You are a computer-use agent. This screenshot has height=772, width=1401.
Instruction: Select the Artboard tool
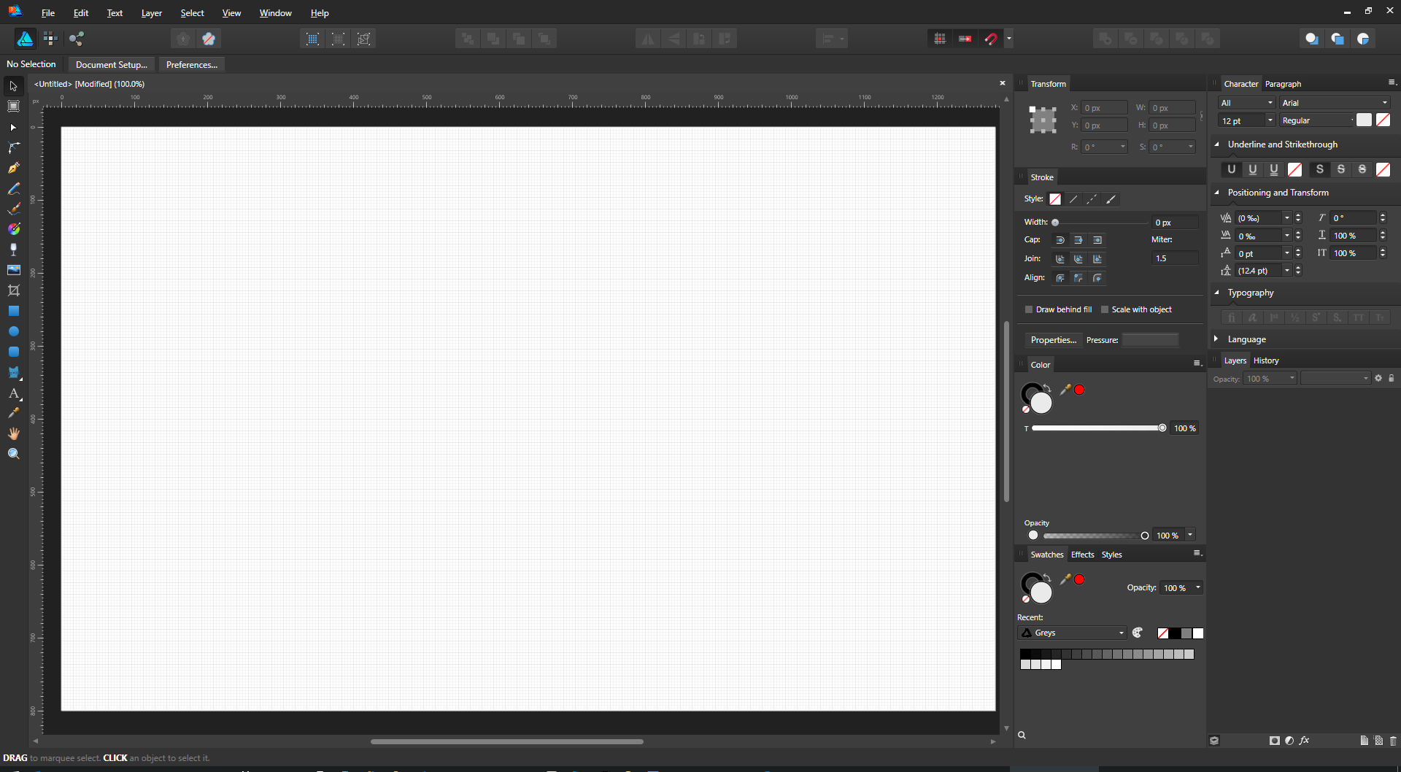(13, 107)
